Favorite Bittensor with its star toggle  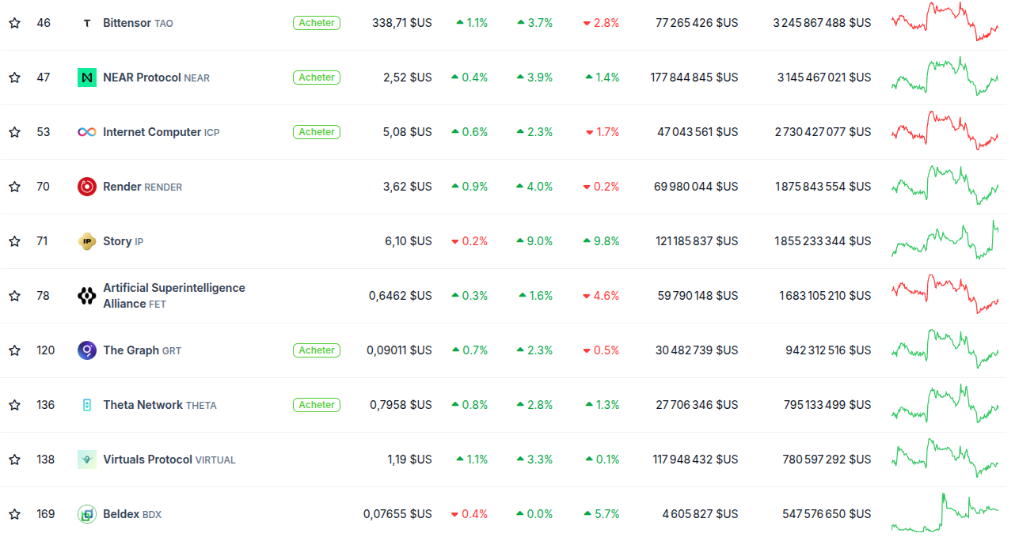[14, 23]
